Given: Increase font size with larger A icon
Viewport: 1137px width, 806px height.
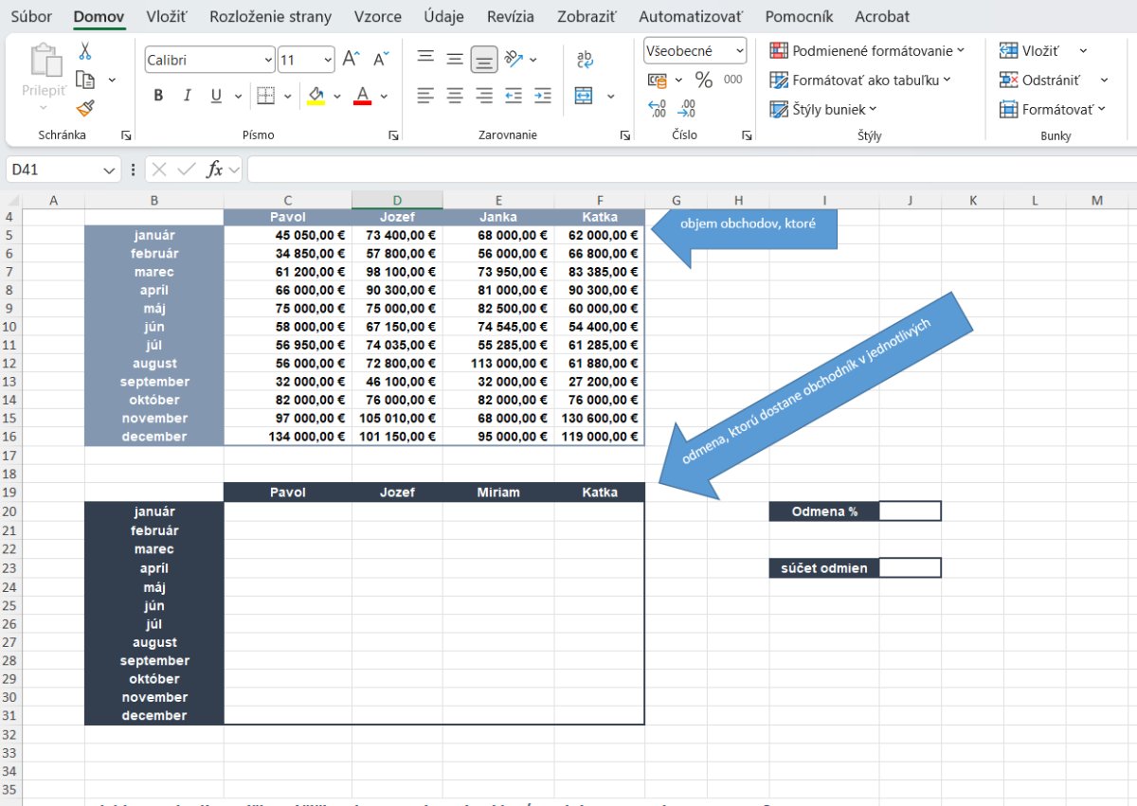Looking at the screenshot, I should coord(351,60).
